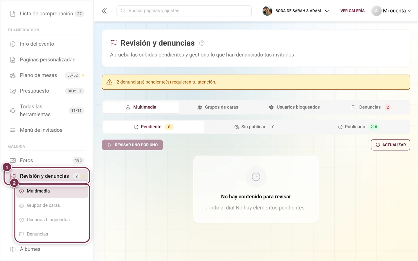Click the Fotos image icon in sidebar
This screenshot has height=261, width=418.
pyautogui.click(x=13, y=160)
